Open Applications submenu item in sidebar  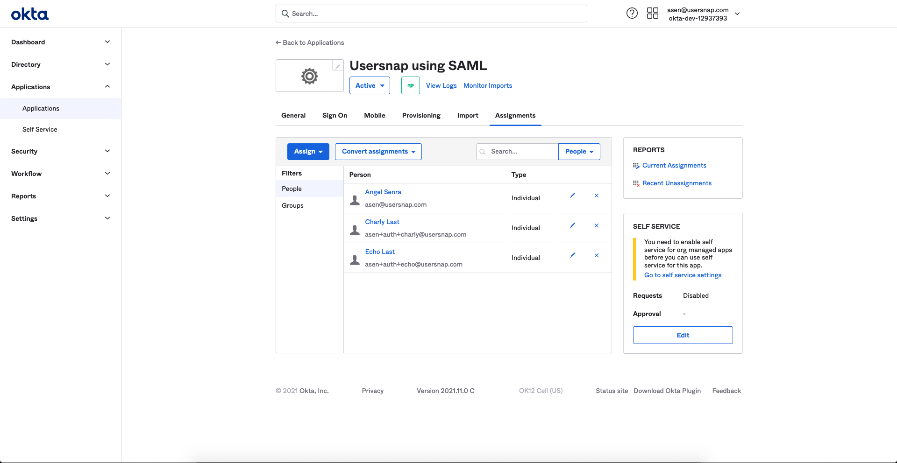coord(60,108)
